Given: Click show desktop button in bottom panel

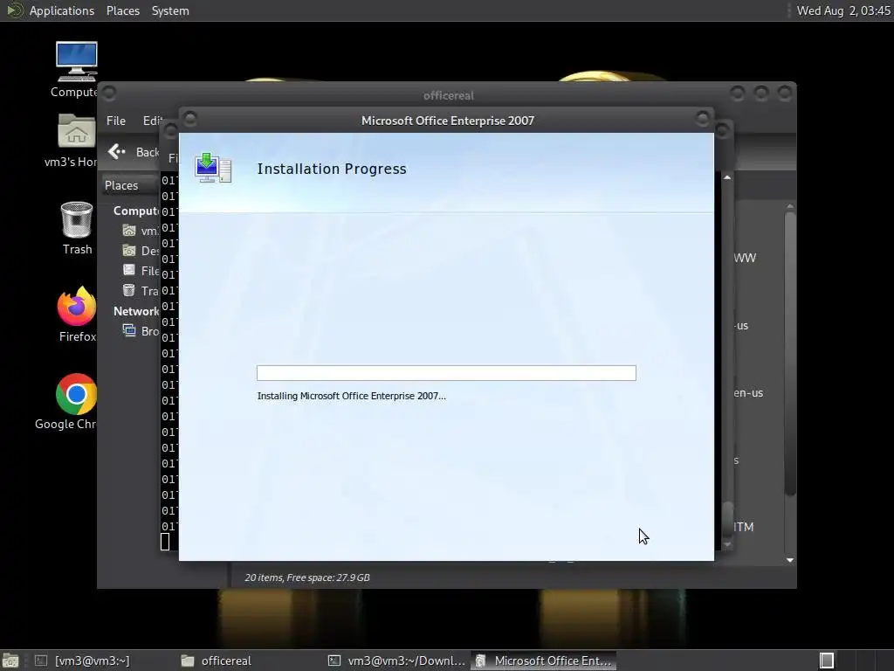Looking at the screenshot, I should [10, 661].
